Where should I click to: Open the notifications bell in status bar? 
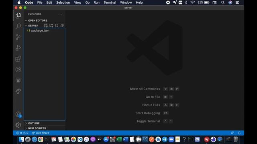click(x=239, y=133)
